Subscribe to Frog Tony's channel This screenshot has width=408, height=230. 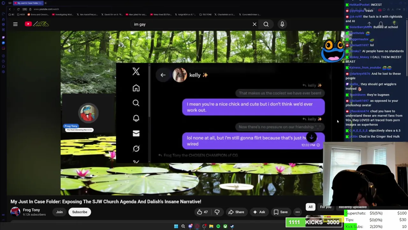(80, 212)
